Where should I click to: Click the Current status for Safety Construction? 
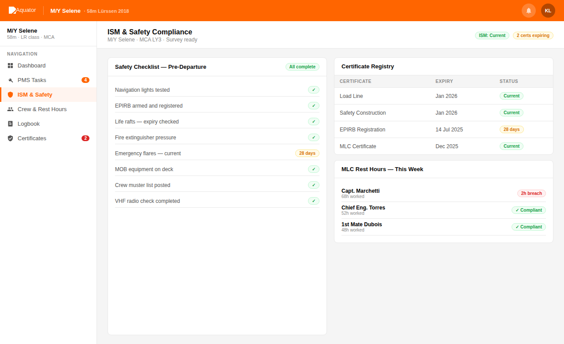(512, 113)
